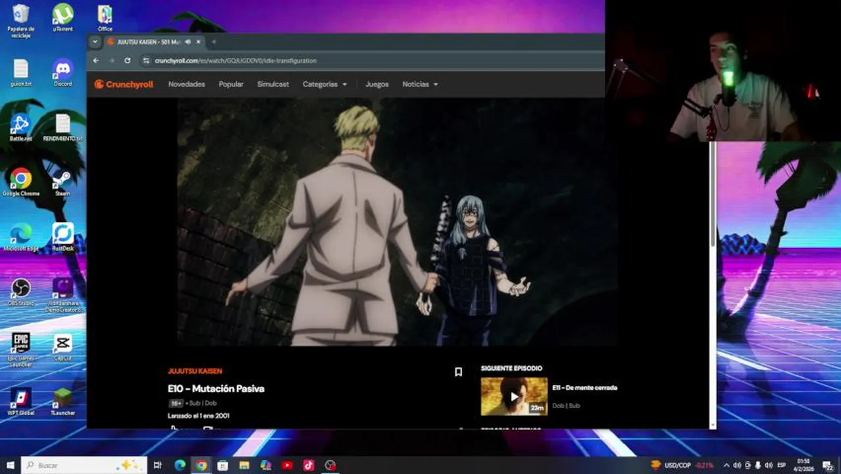Select the RENDIMIENTO.txt desktop file
Screen dimensions: 841x474
click(x=63, y=128)
